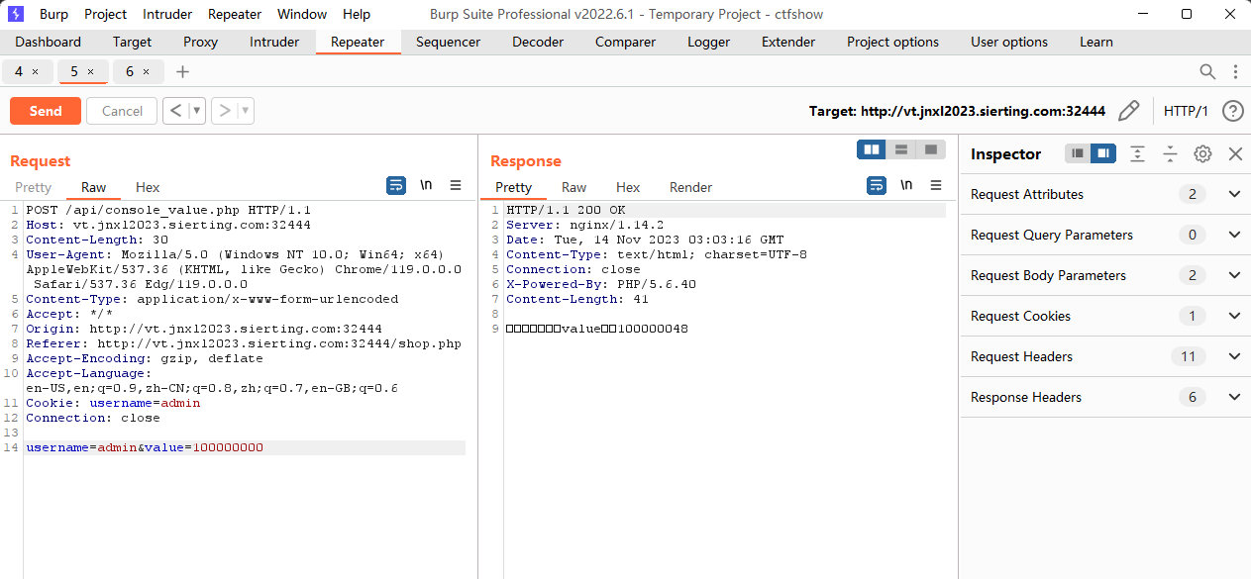Image resolution: width=1251 pixels, height=579 pixels.
Task: Open back history dropdown arrow
Action: [x=196, y=111]
